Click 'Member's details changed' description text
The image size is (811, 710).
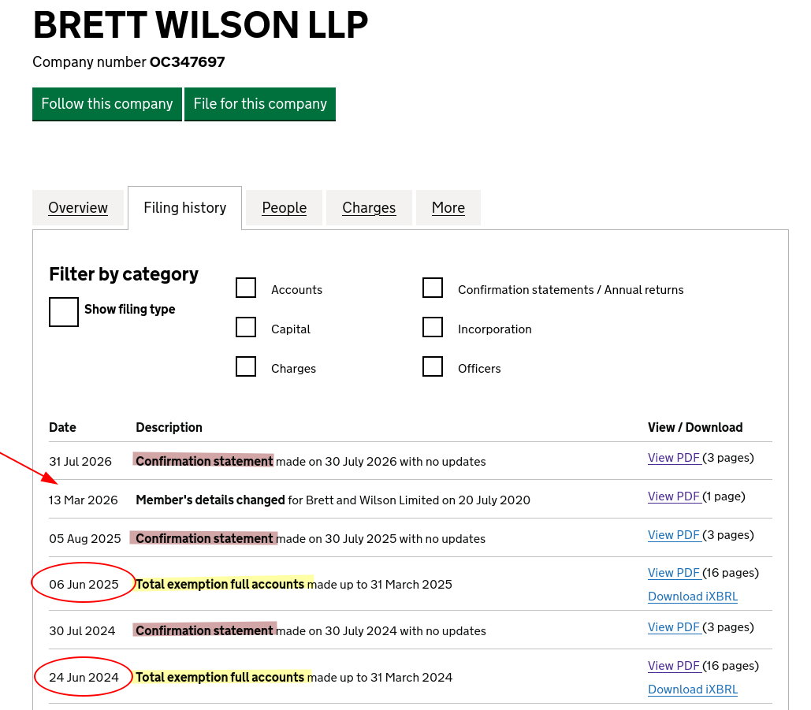coord(210,500)
